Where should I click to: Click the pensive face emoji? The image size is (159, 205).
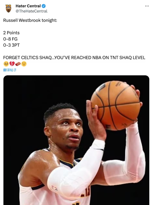point(24,64)
